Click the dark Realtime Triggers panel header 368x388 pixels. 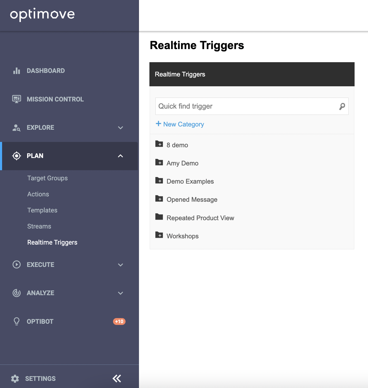(x=252, y=74)
